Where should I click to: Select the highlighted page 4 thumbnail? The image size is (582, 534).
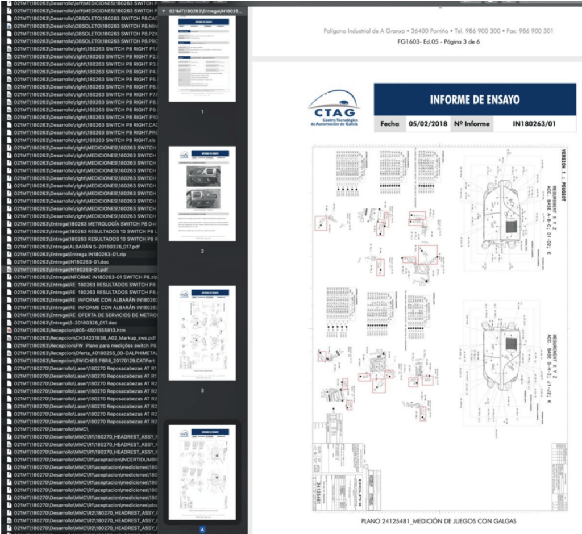(x=202, y=472)
